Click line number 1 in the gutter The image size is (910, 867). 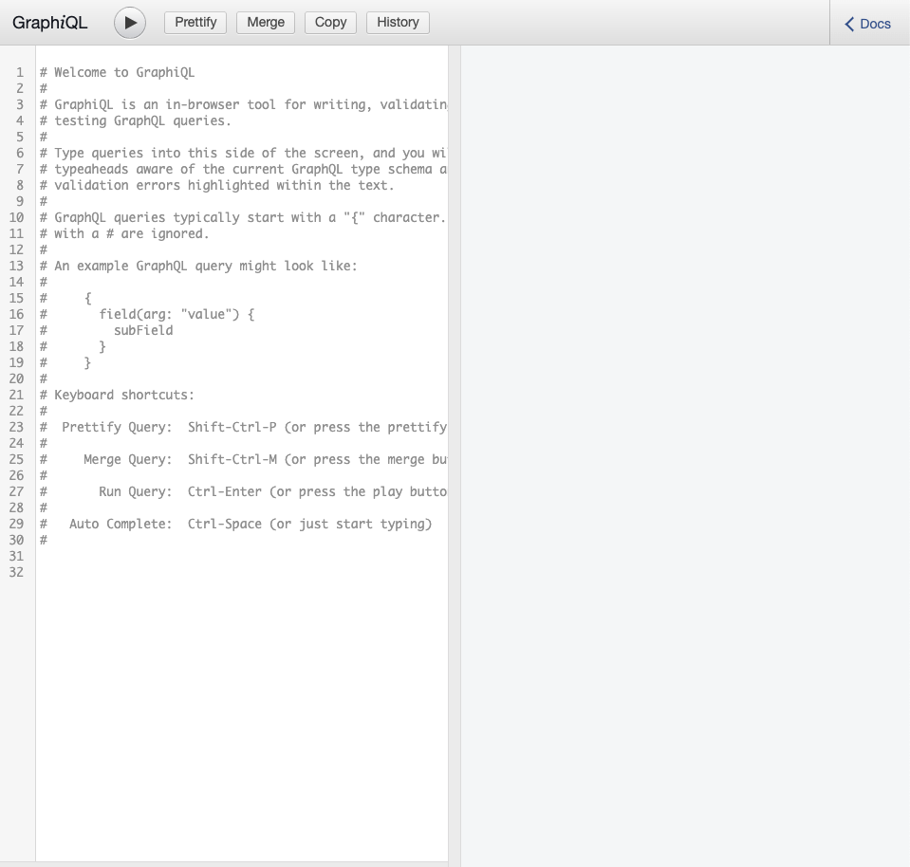(x=20, y=72)
